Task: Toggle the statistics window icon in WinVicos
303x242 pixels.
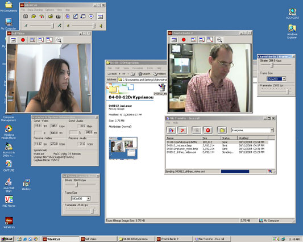Action: click(x=100, y=16)
